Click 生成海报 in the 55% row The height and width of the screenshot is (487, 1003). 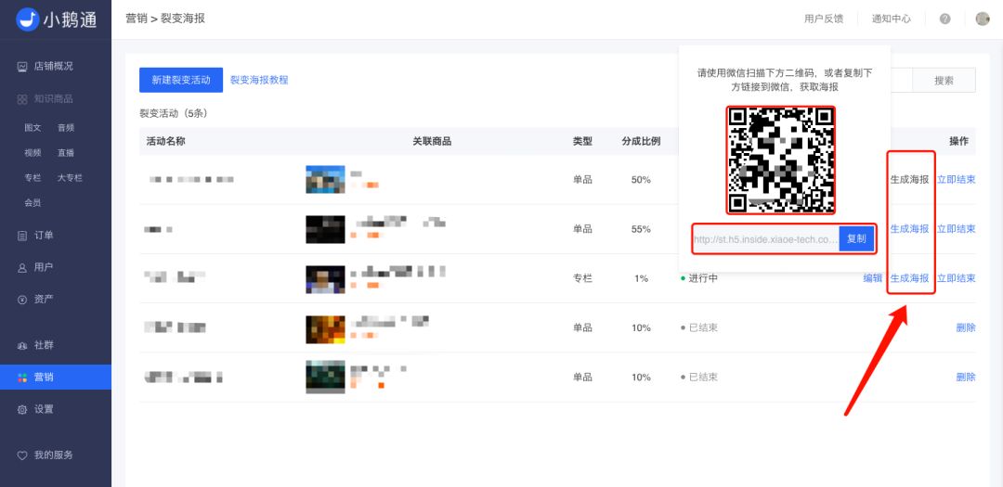909,229
